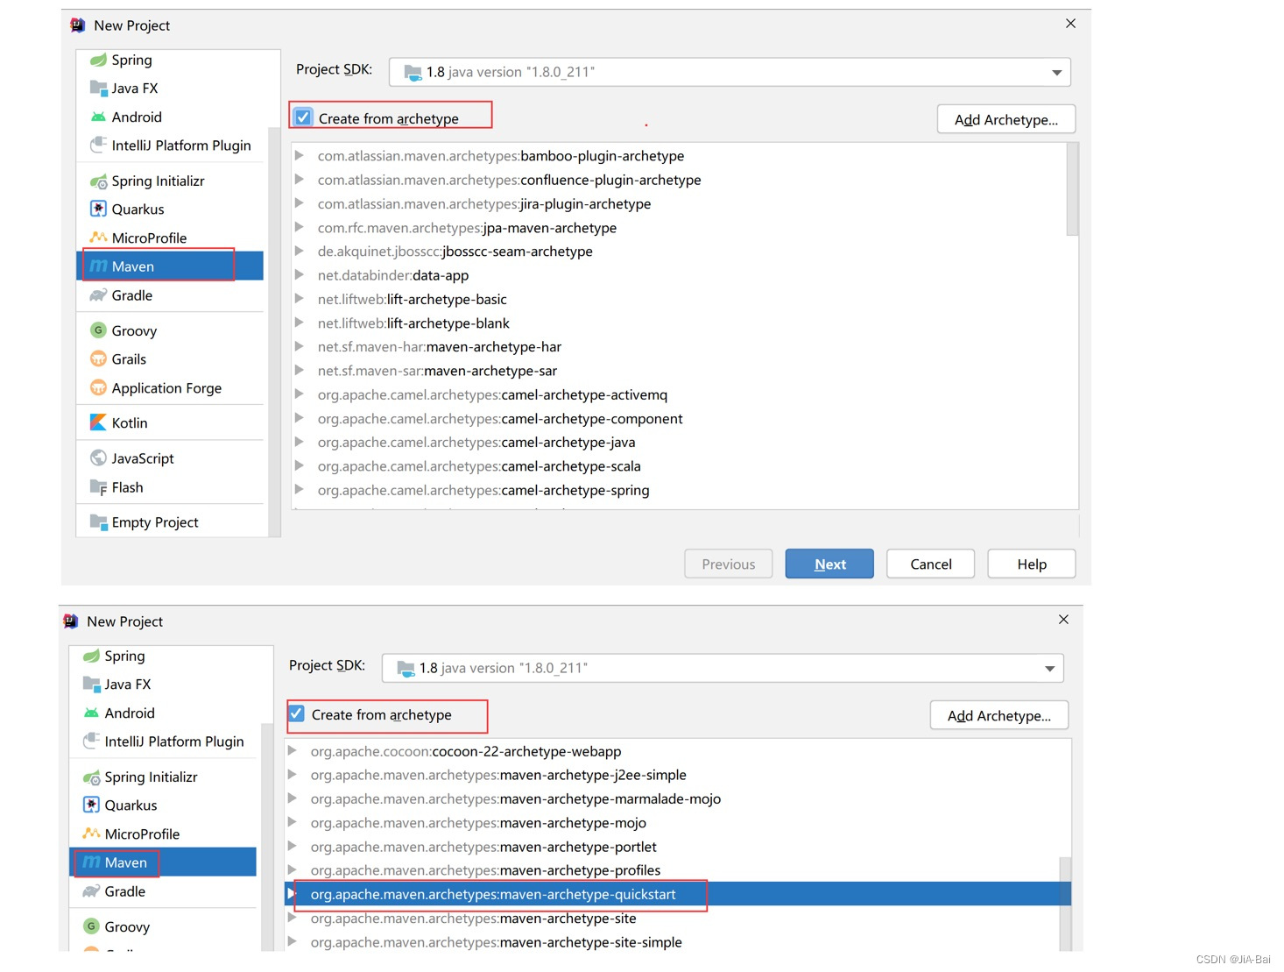Click the Android robot icon in upper dialog
Screen dimensions: 1284x972
pos(98,117)
